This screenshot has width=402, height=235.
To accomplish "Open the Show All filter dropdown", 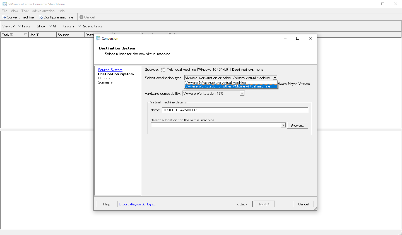I will [x=53, y=26].
